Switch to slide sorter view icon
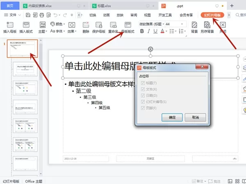This screenshot has height=184, width=246. pos(237,181)
